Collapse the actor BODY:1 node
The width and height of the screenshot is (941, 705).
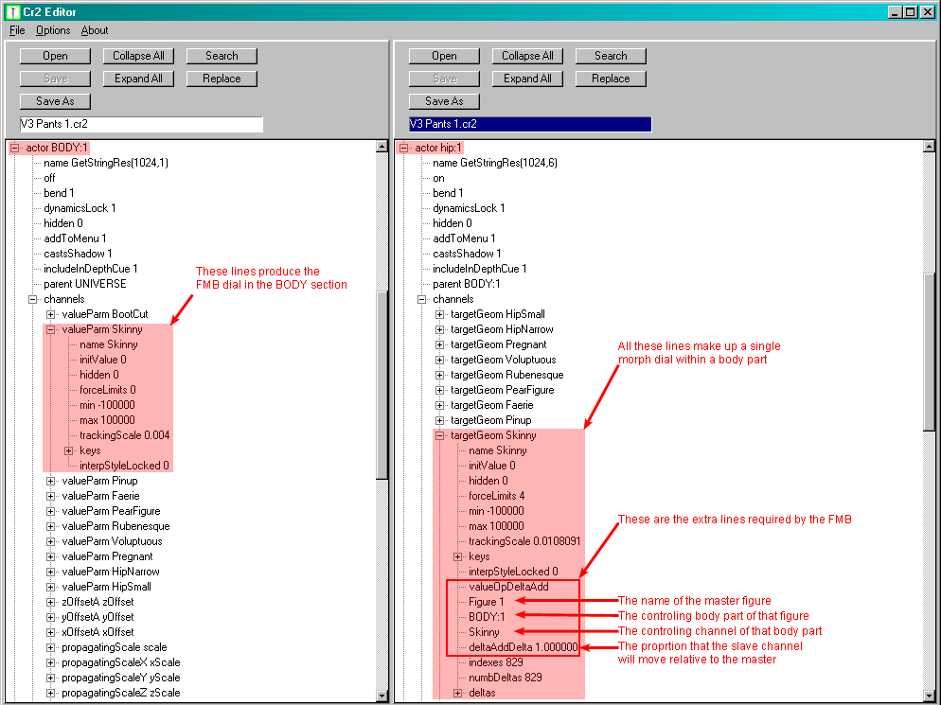[14, 148]
